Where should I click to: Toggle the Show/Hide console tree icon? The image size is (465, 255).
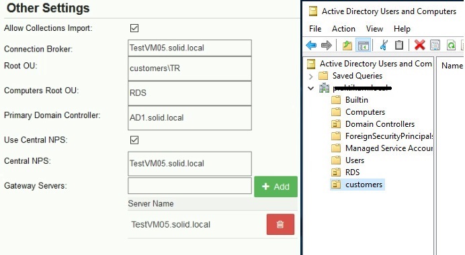pos(364,46)
